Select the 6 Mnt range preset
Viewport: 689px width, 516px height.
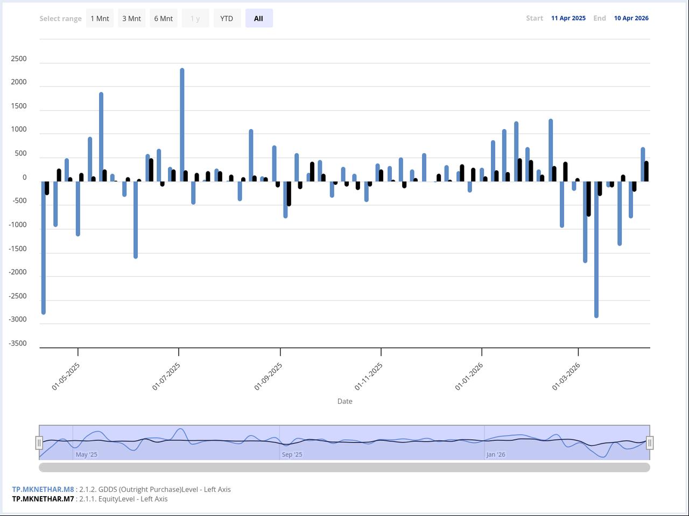(163, 18)
